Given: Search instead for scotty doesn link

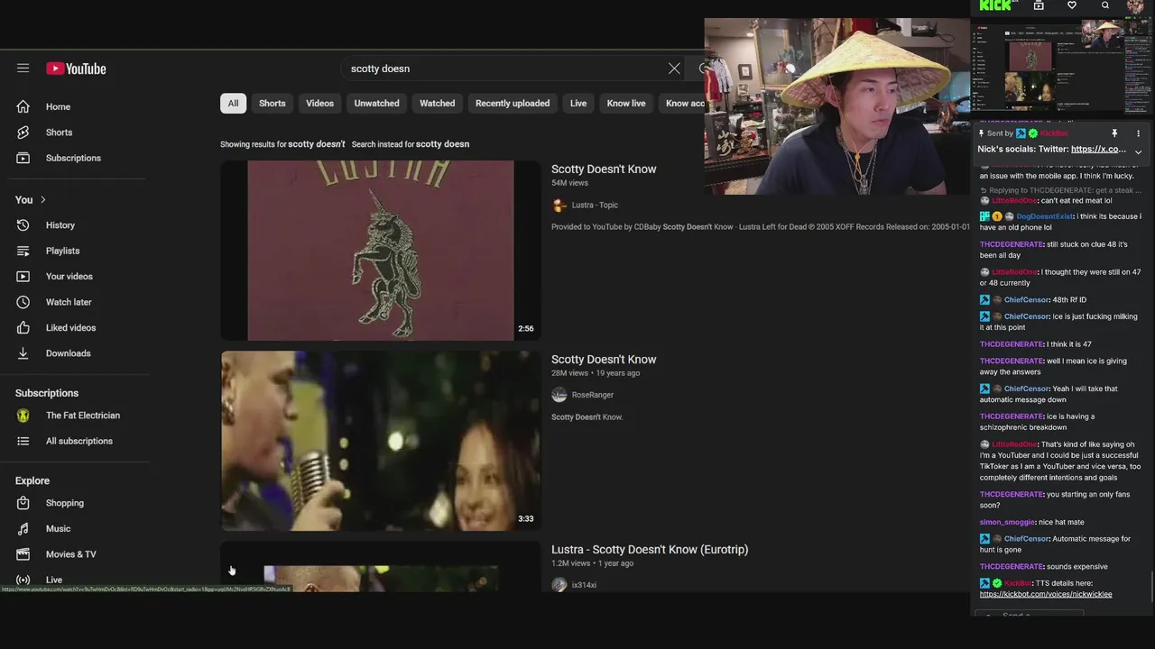Looking at the screenshot, I should click(442, 144).
